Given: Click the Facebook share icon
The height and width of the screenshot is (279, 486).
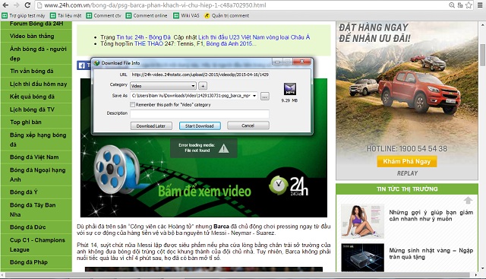Looking at the screenshot, I should [81, 65].
